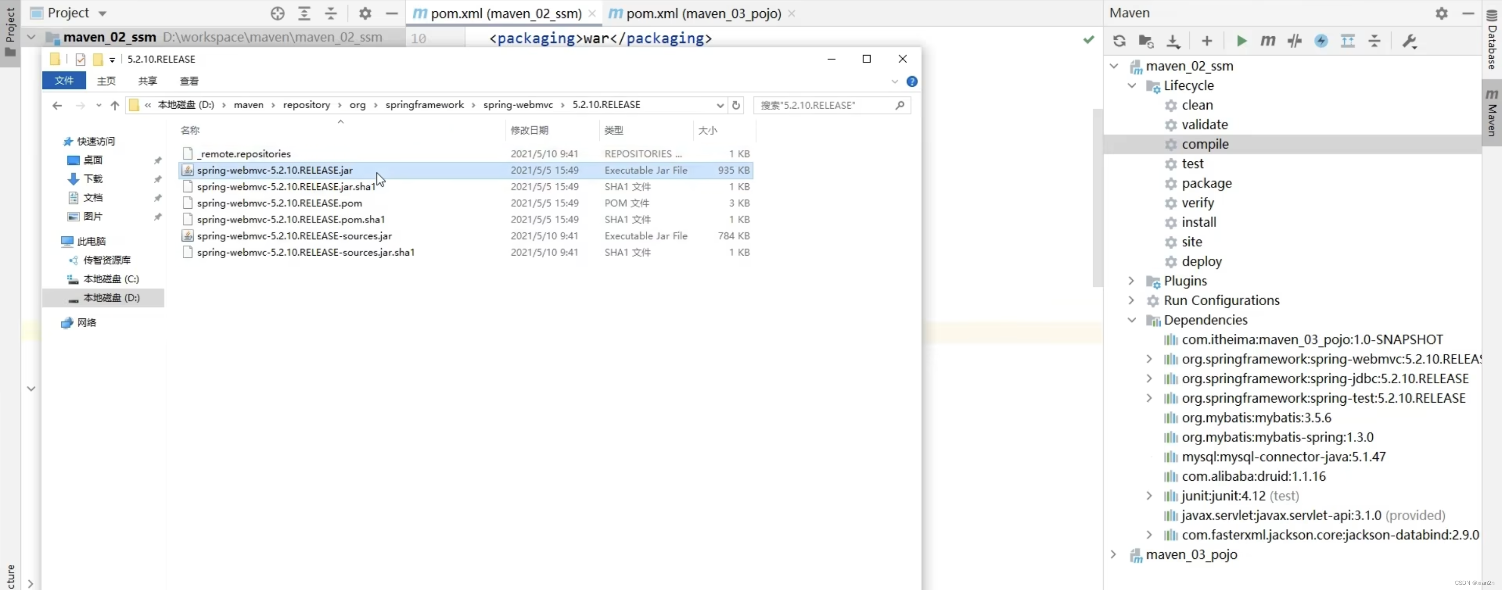This screenshot has height=590, width=1502.
Task: Expand maven_03_pojo project node
Action: pyautogui.click(x=1114, y=554)
